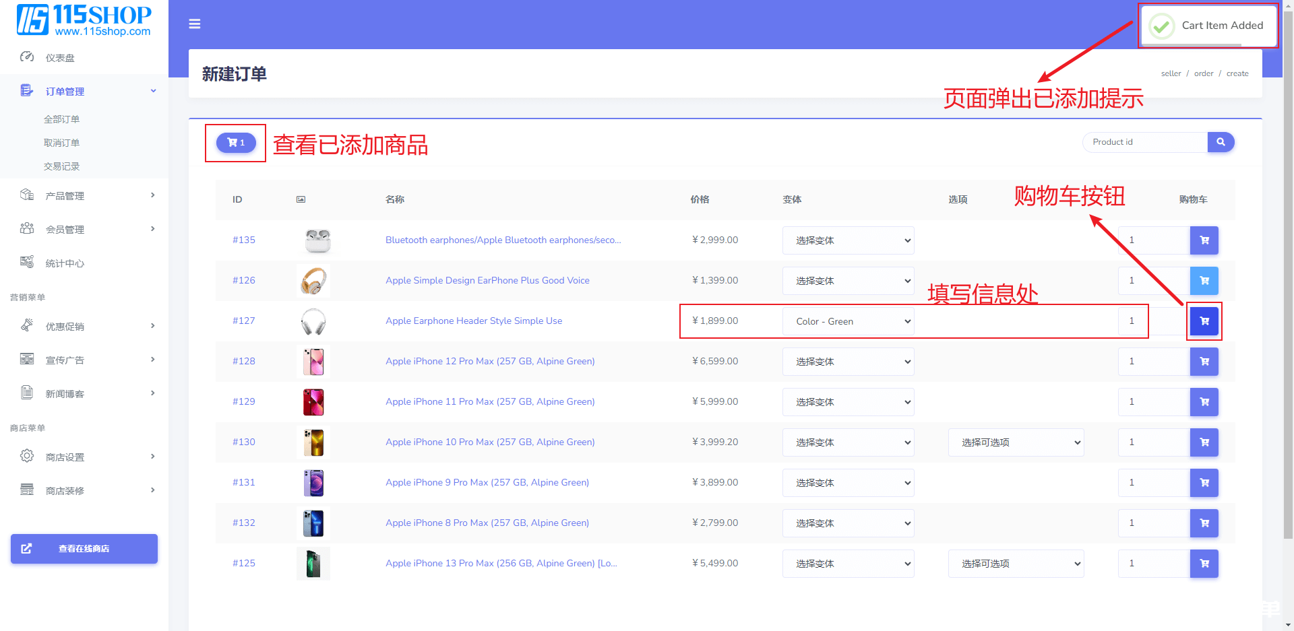Click the 优惠促销 tag icon

[x=27, y=326]
